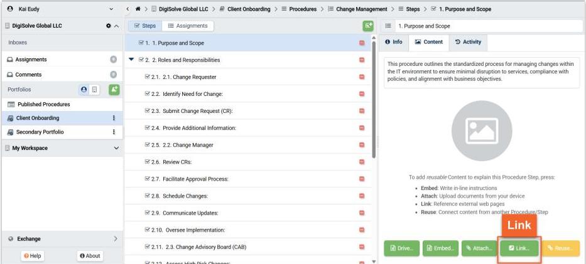Switch to the Assignments tab
The width and height of the screenshot is (586, 264).
[187, 26]
